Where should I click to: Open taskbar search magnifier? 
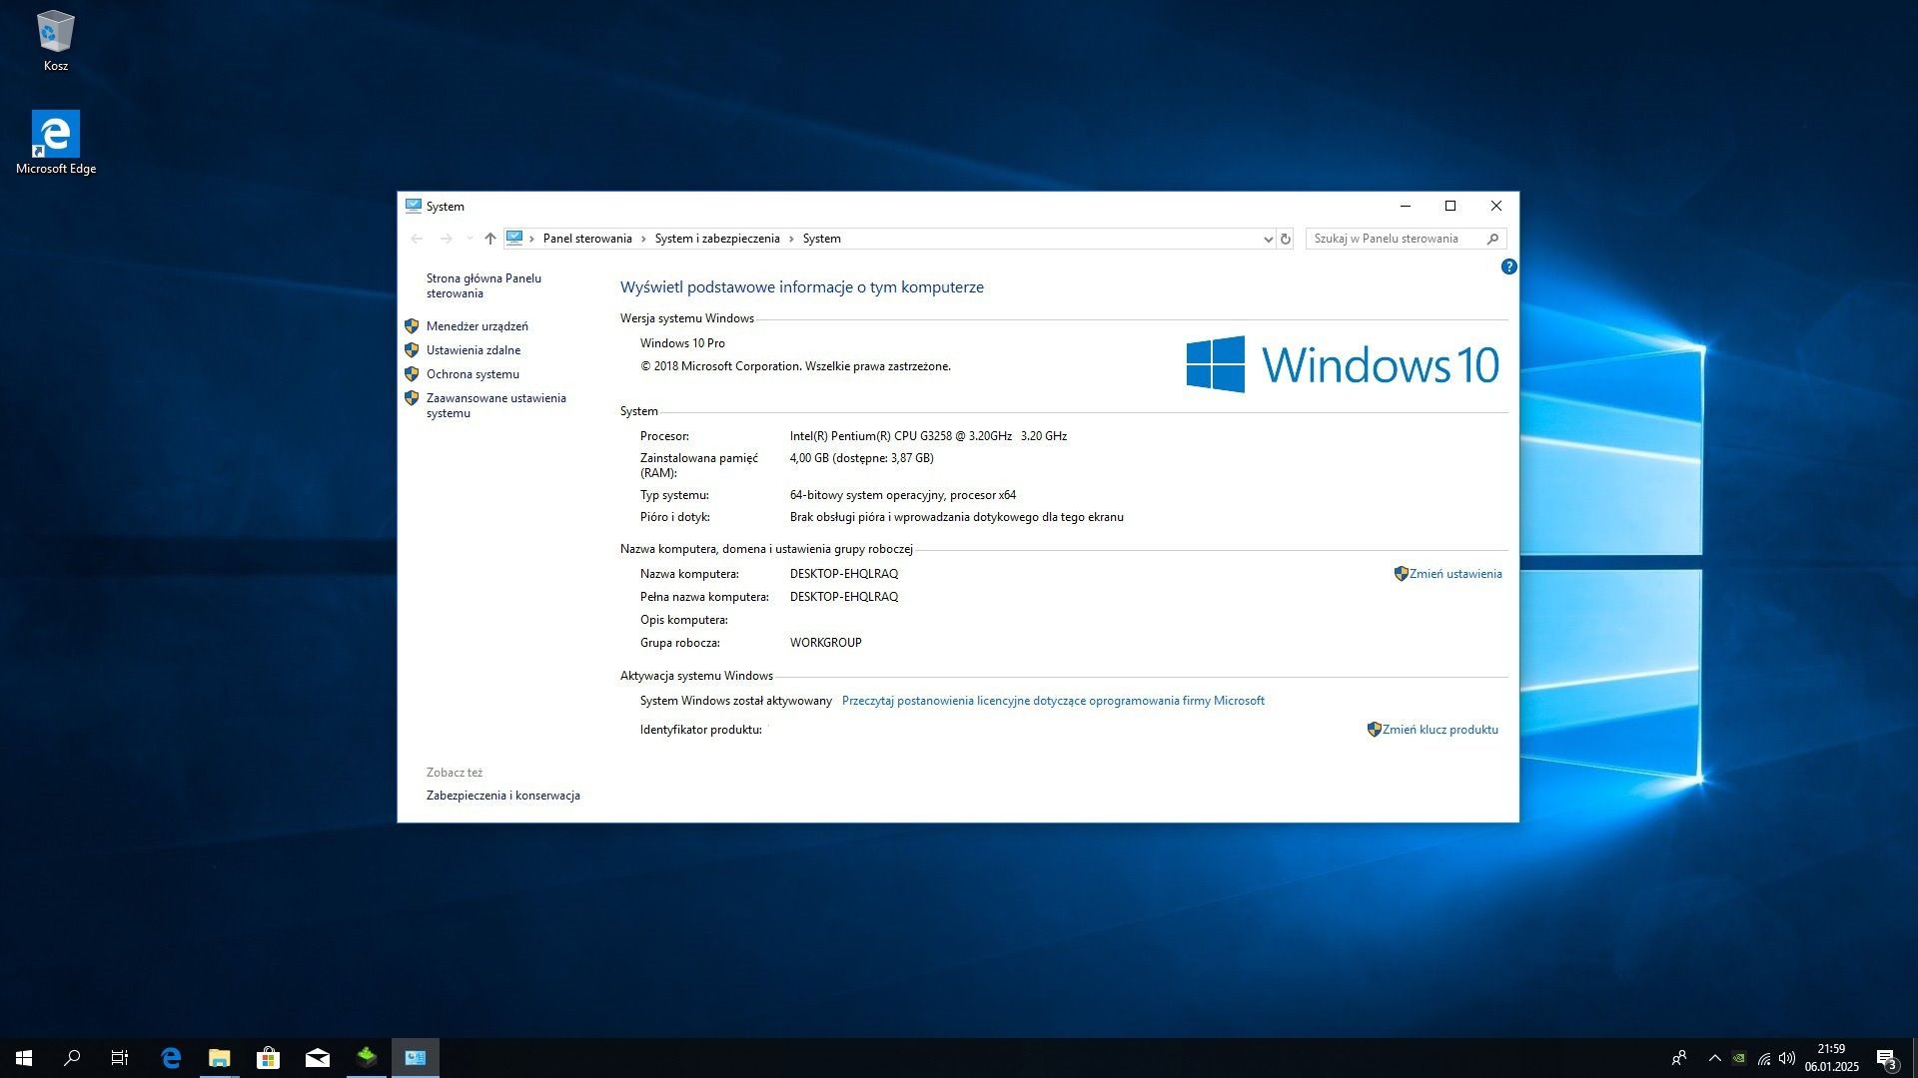(72, 1058)
